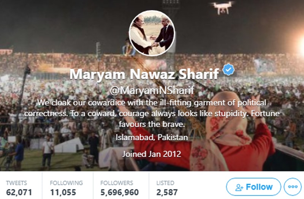Screen dimensions: 304x199
Task: Click the 2,587 listed count
Action: [167, 193]
